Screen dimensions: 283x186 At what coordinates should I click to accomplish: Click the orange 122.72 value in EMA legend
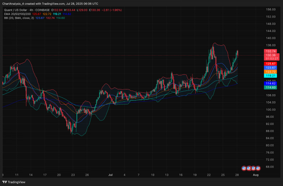point(47,14)
